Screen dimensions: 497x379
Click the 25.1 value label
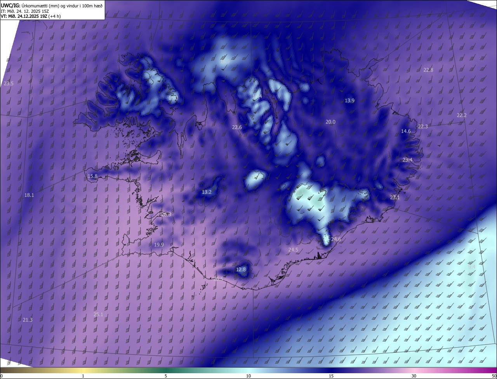(x=98, y=315)
